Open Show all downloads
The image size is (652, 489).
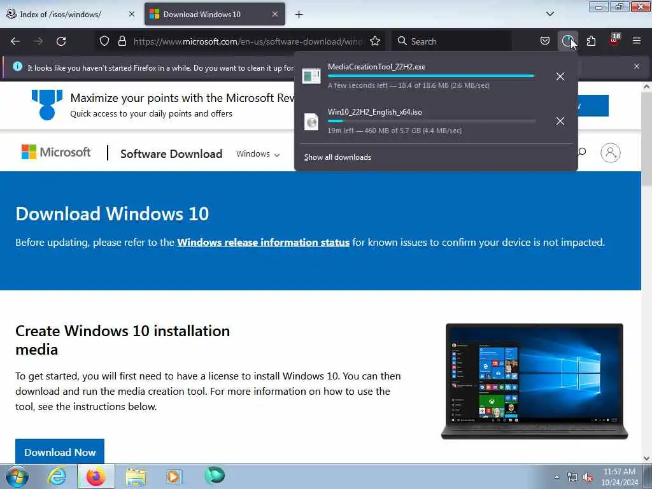point(337,157)
